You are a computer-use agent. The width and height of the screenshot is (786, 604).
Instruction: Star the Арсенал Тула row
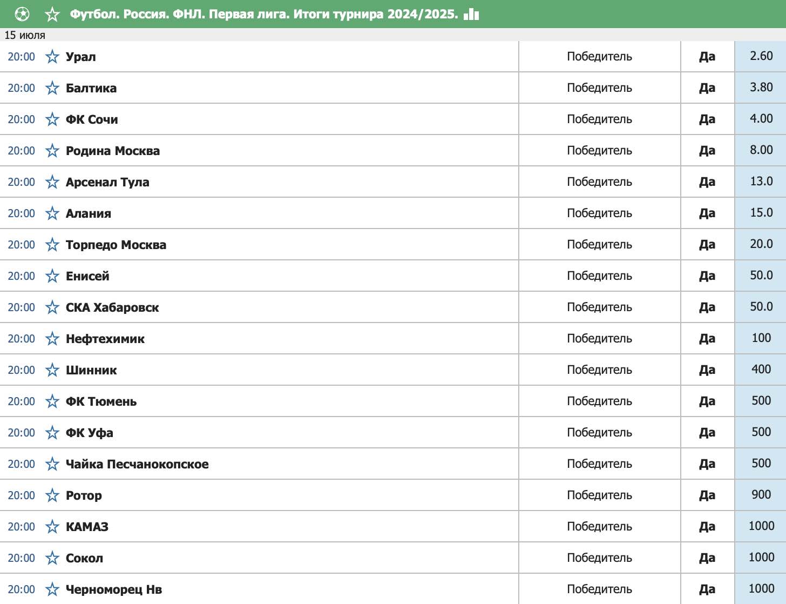point(52,182)
